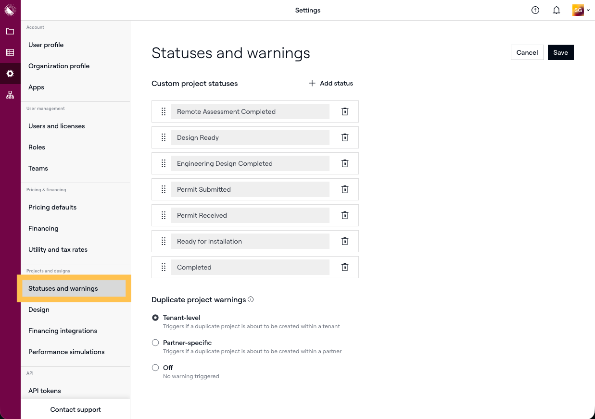The width and height of the screenshot is (595, 419).
Task: Click info icon beside Duplicate project warnings
Action: [x=251, y=299]
